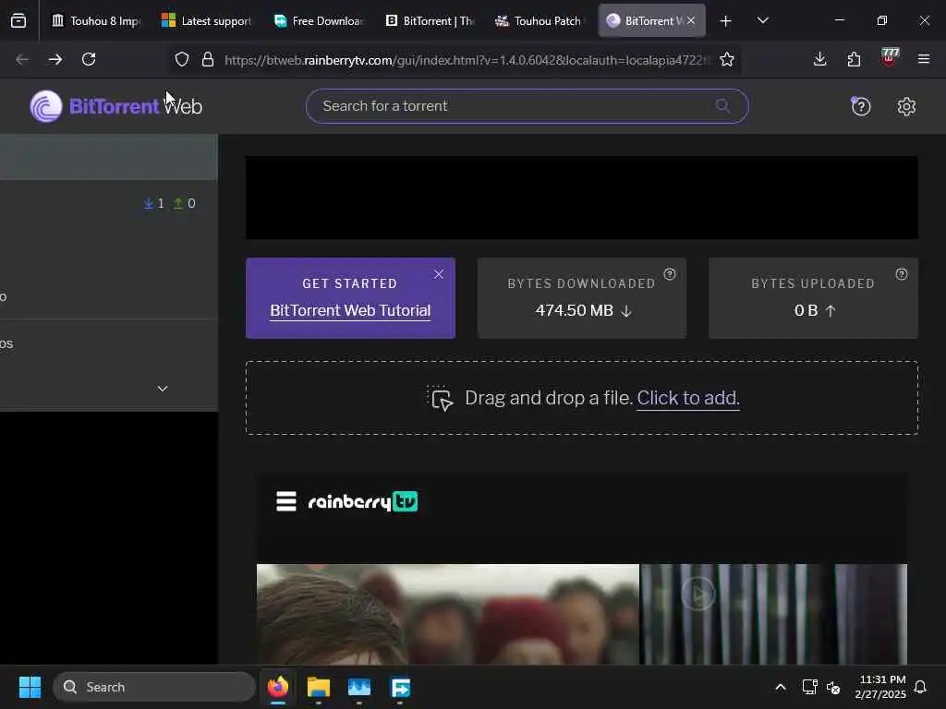Close the Get Started card
This screenshot has width=946, height=709.
[439, 274]
